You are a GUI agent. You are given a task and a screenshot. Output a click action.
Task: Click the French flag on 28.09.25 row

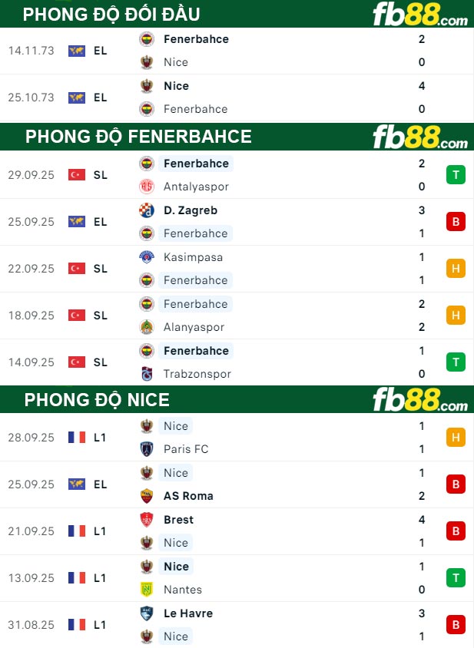pos(76,438)
